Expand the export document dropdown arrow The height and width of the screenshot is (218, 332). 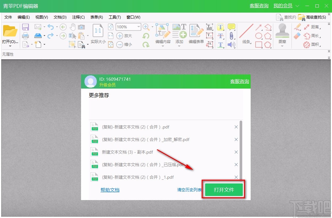point(32,44)
